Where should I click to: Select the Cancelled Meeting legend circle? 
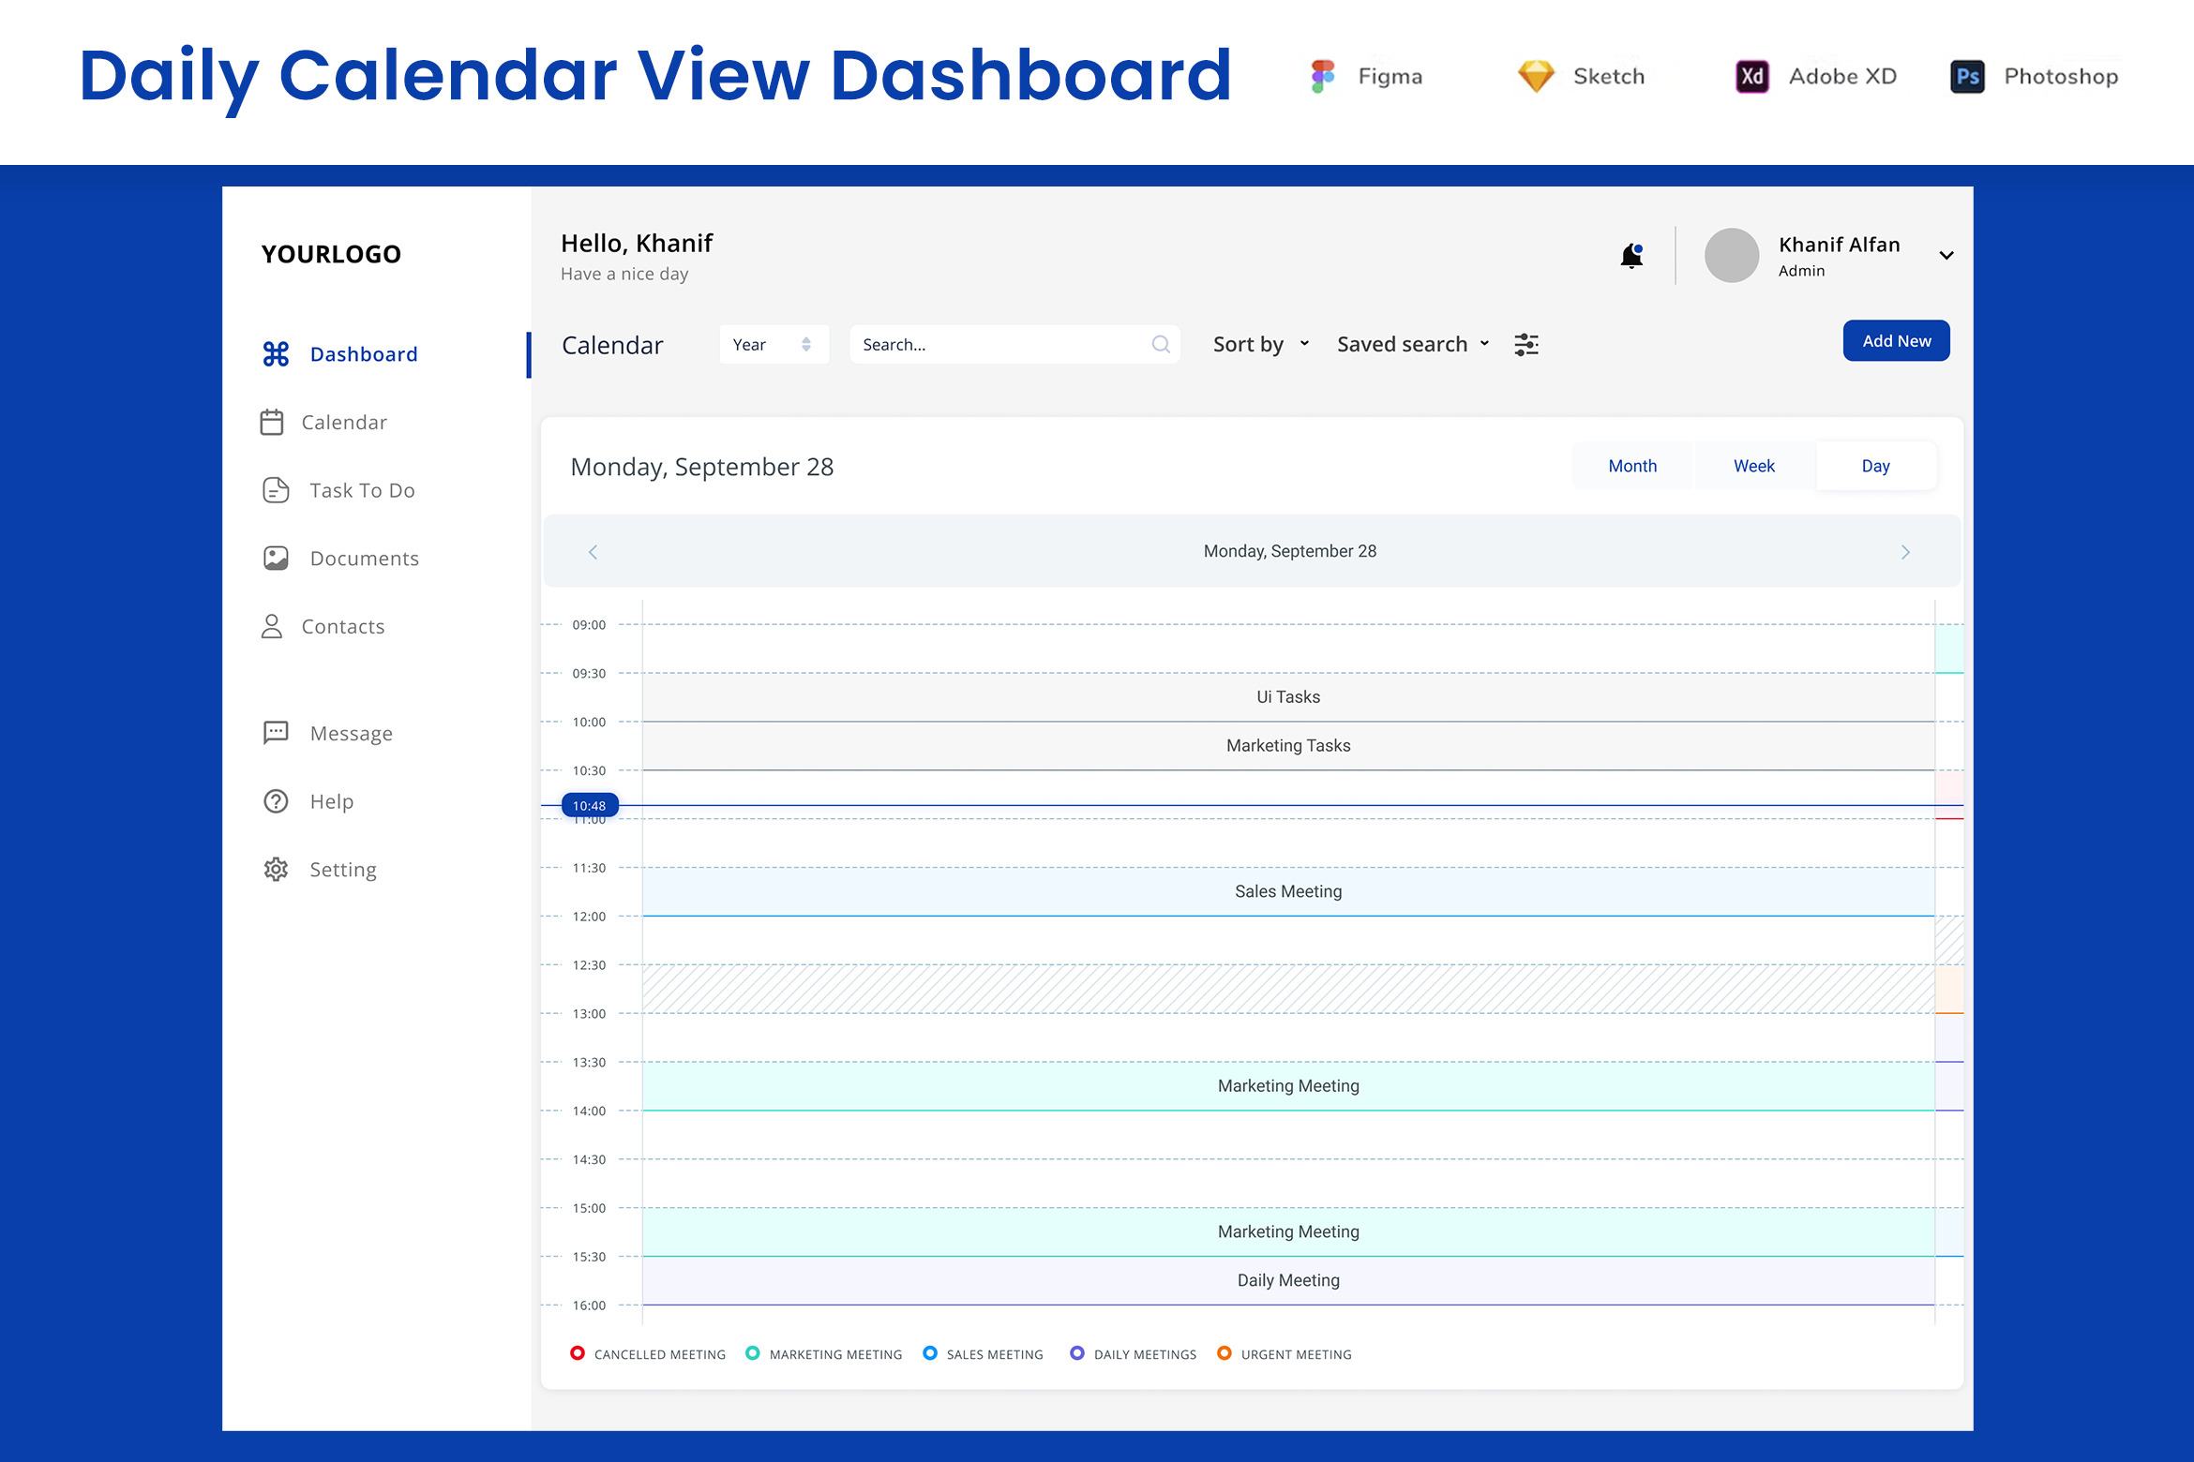point(578,1353)
